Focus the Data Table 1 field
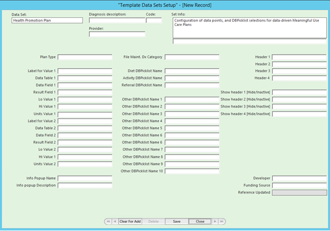The height and width of the screenshot is (231, 330). click(85, 78)
